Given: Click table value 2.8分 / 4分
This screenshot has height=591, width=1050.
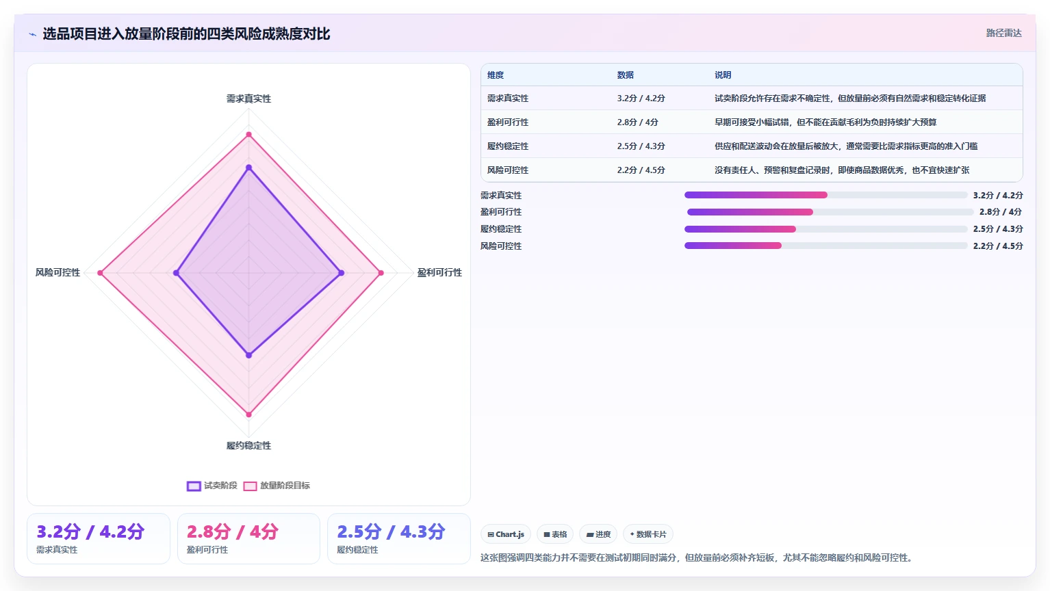Looking at the screenshot, I should pyautogui.click(x=638, y=122).
